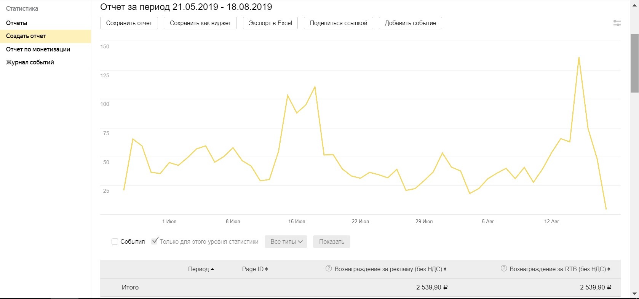Toggle «Только для этого уровня статистики» checkbox
Screen dimensions: 639x299
coord(154,241)
